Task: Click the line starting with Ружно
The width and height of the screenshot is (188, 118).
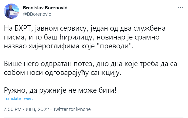Action: 60,90
